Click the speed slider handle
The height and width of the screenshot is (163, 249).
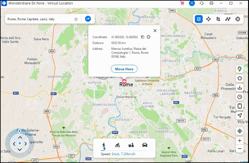104,149
